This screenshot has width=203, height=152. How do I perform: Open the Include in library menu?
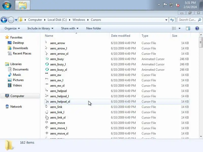pyautogui.click(x=40, y=28)
